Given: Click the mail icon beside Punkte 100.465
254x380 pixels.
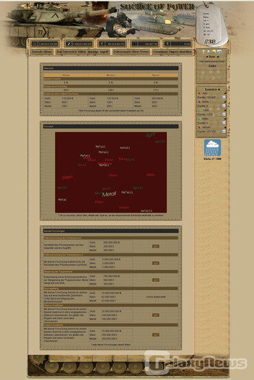Looking at the screenshot, I should coord(223,97).
